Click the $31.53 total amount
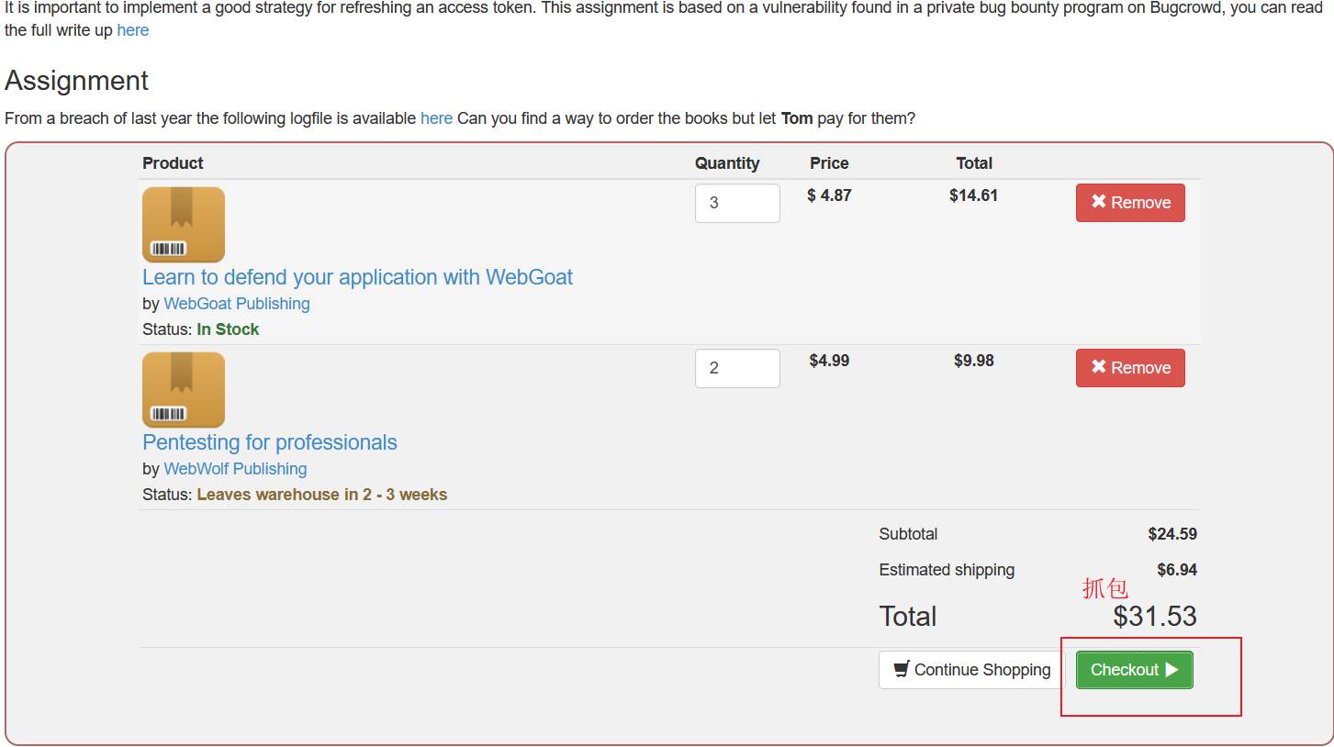 coord(1154,617)
